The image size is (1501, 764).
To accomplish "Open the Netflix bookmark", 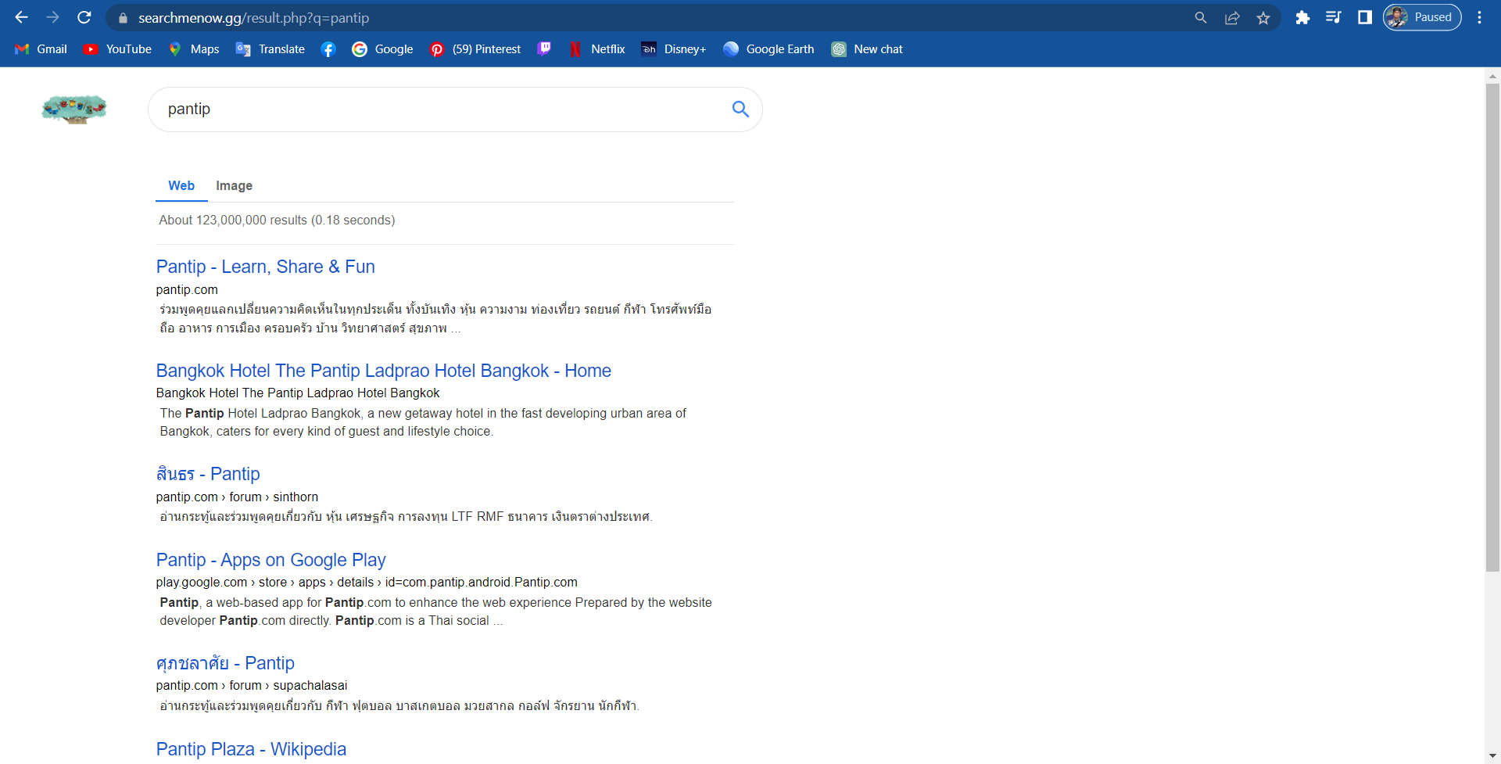I will tap(597, 49).
